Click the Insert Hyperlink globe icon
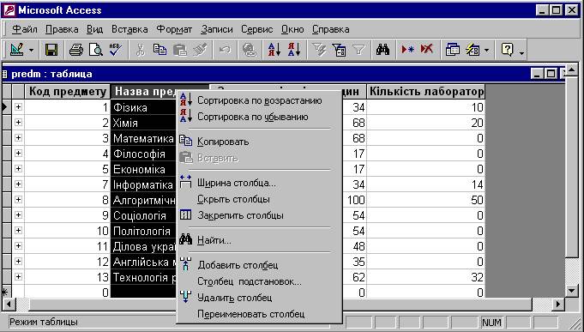 [x=250, y=50]
